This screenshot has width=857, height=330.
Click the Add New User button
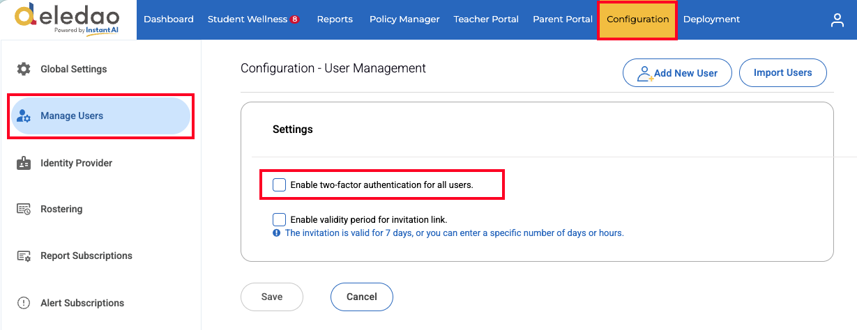coord(677,73)
